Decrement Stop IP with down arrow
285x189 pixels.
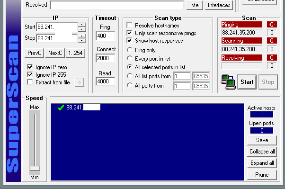[x=82, y=41]
